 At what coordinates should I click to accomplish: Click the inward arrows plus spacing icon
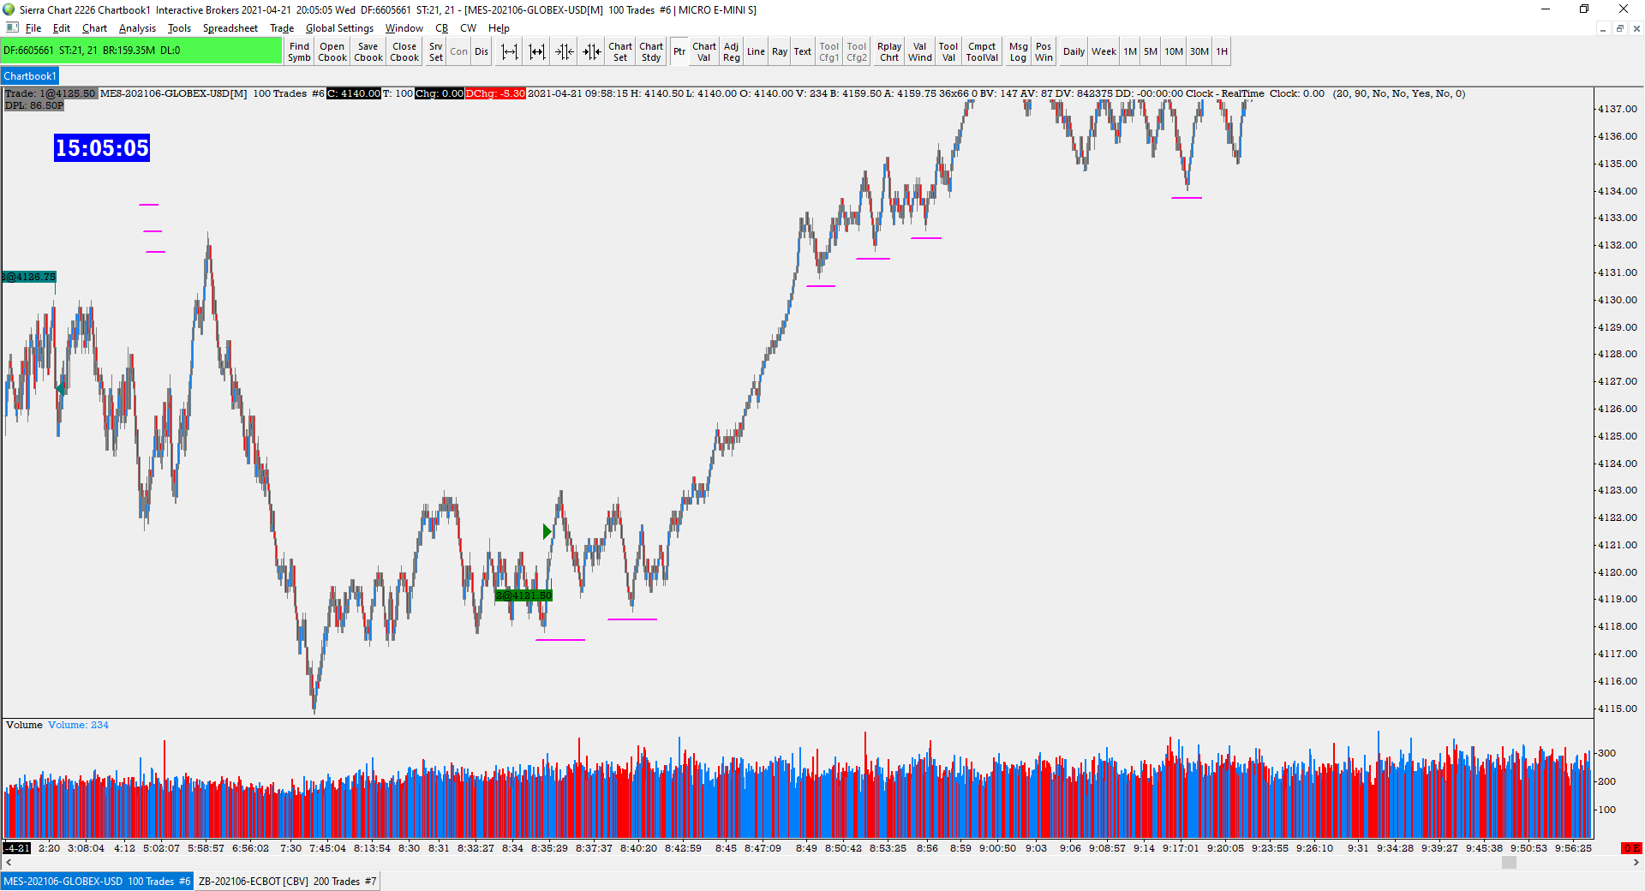(592, 51)
